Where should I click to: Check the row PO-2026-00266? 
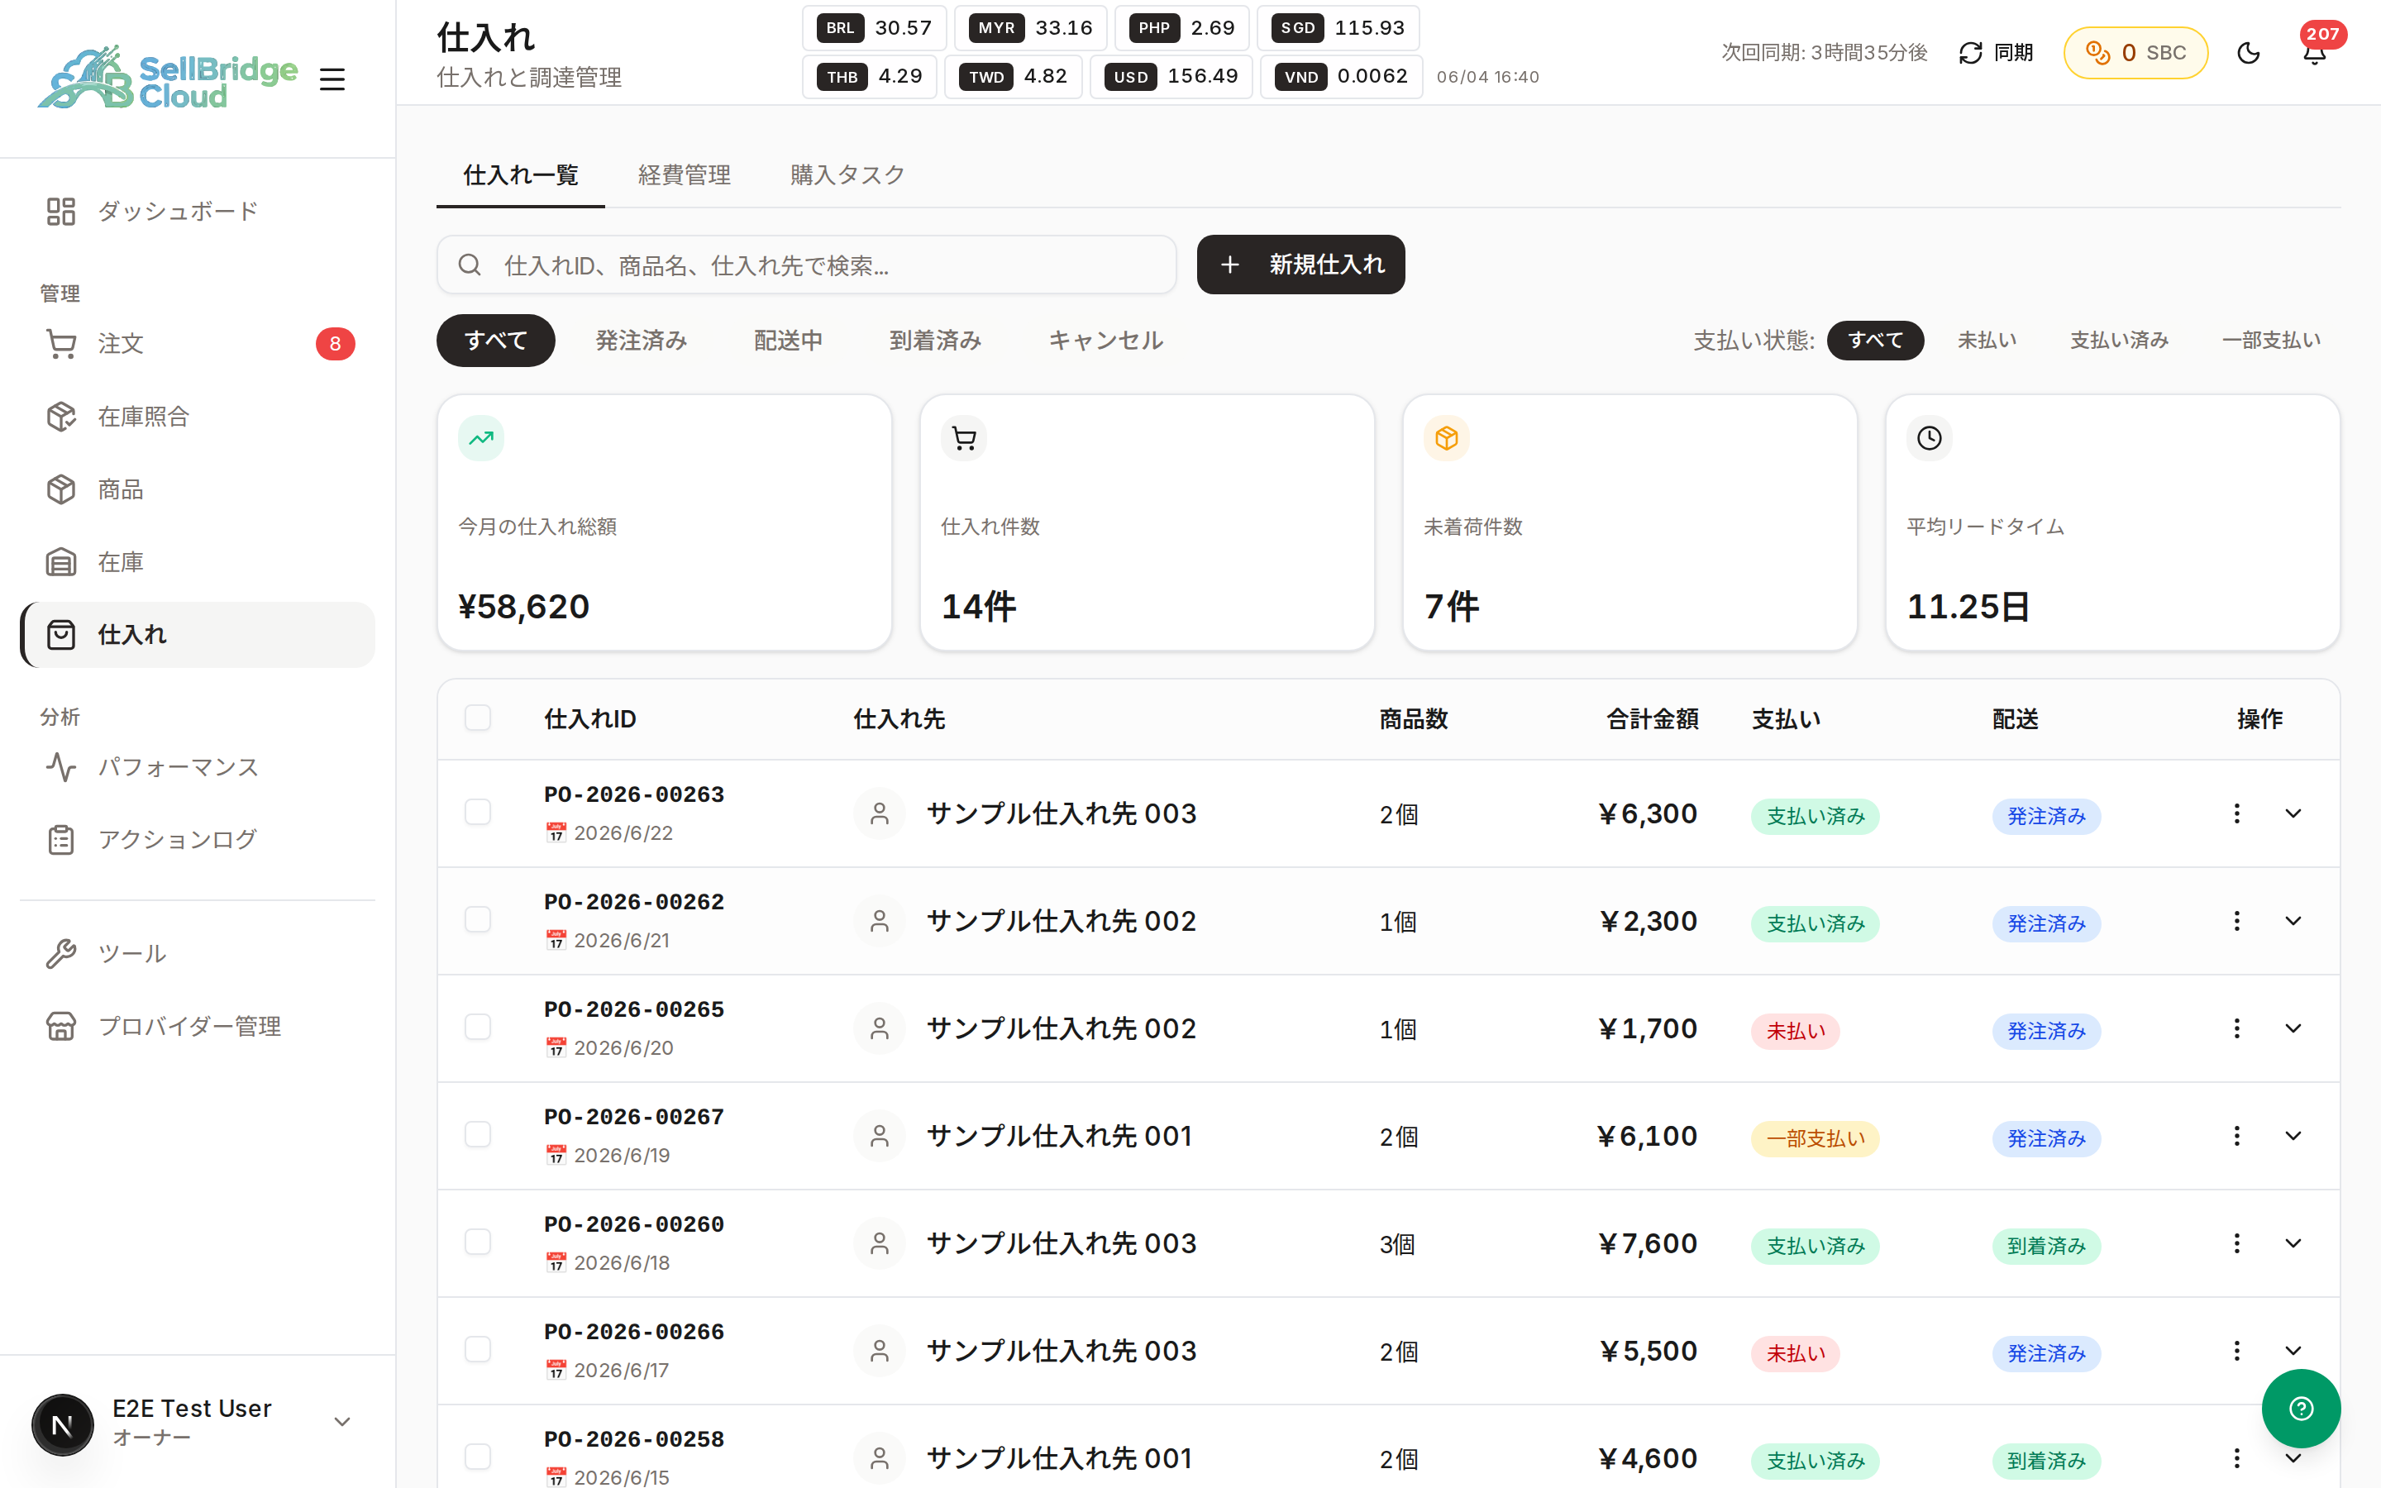(x=477, y=1349)
